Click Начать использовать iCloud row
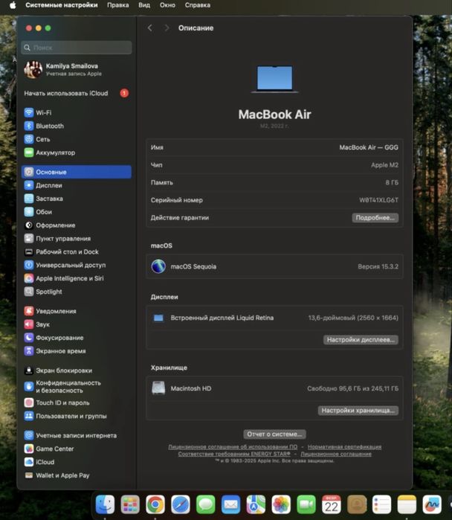The image size is (452, 520). click(77, 93)
